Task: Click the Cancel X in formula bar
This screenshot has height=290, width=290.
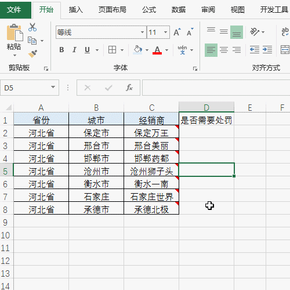Action: point(88,88)
